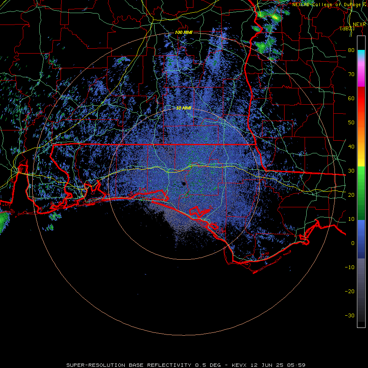This screenshot has width=368, height=368.
Task: Click the red band of the color bar
Action: (361, 99)
